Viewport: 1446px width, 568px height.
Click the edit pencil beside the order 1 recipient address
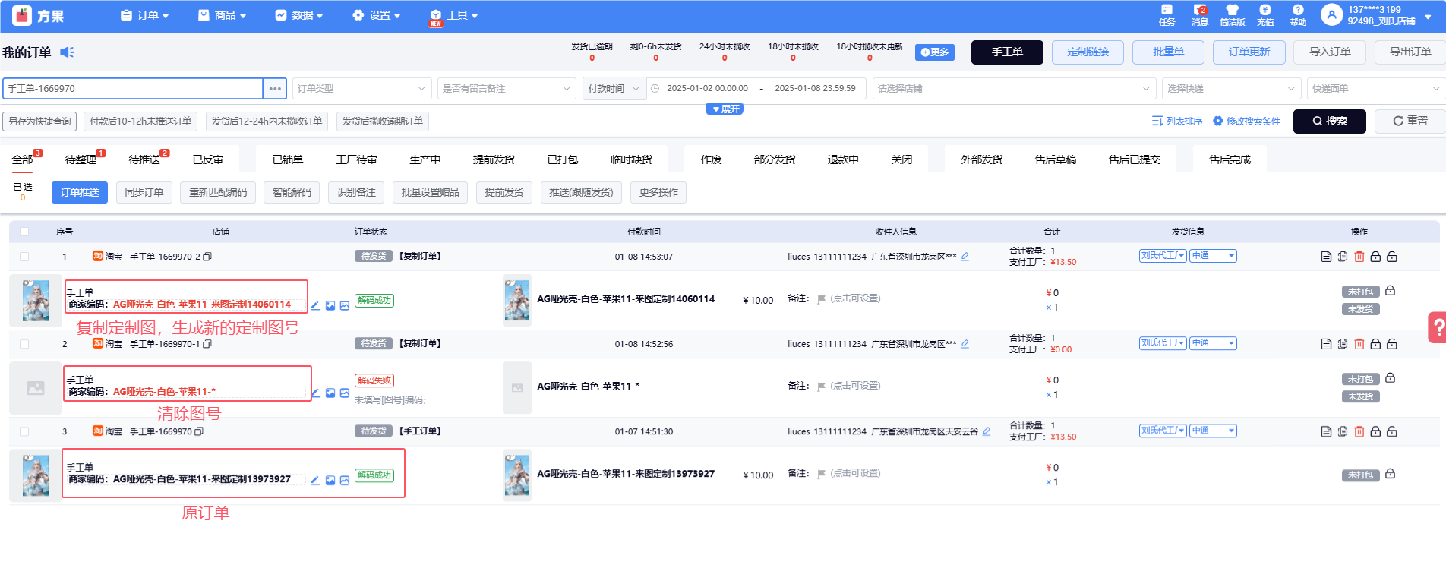pyautogui.click(x=965, y=257)
